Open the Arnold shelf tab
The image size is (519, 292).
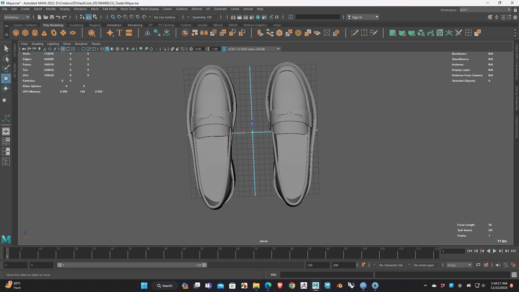point(202,25)
